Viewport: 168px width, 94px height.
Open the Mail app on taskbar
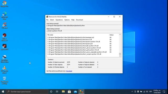75,92
